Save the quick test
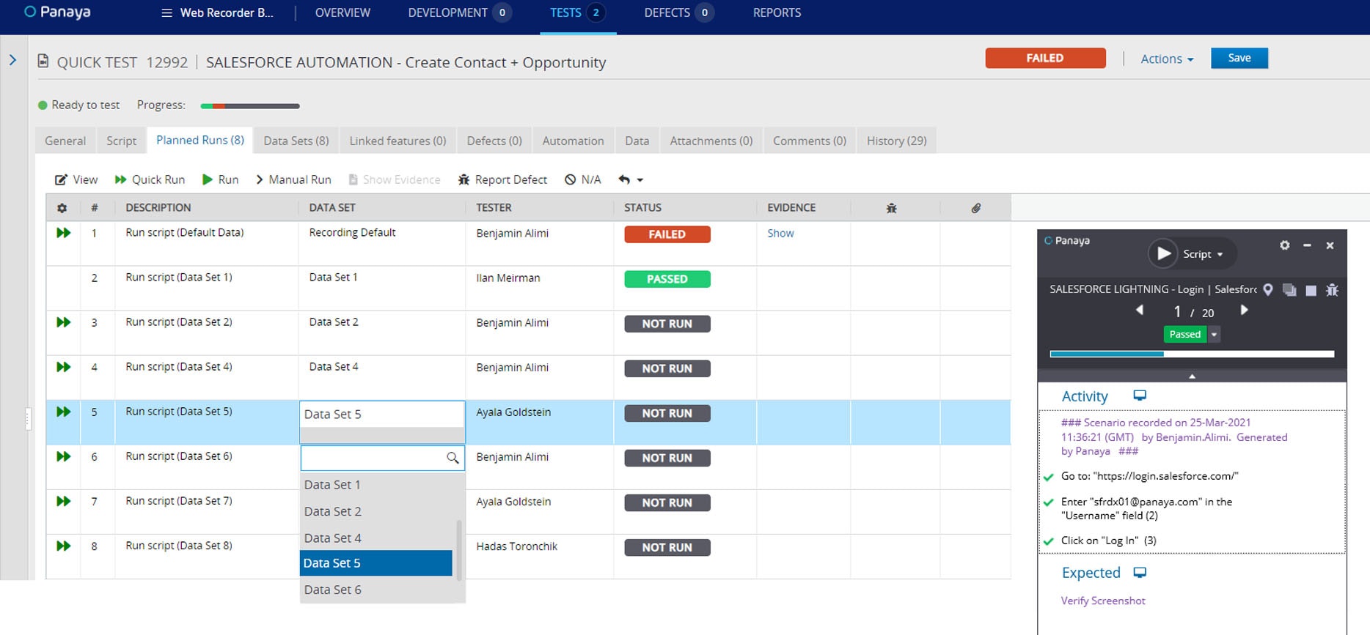Screen dimensions: 1370x635 click(x=1239, y=58)
